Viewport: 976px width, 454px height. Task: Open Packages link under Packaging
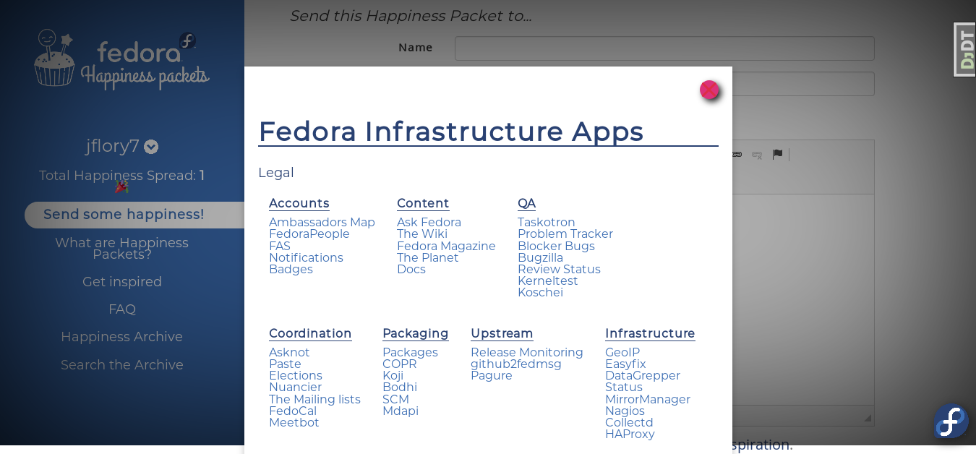(x=410, y=353)
